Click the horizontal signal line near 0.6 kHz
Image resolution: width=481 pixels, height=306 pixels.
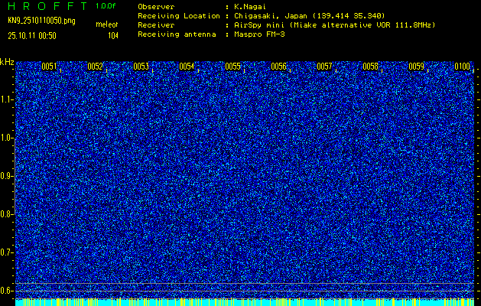pos(245,285)
